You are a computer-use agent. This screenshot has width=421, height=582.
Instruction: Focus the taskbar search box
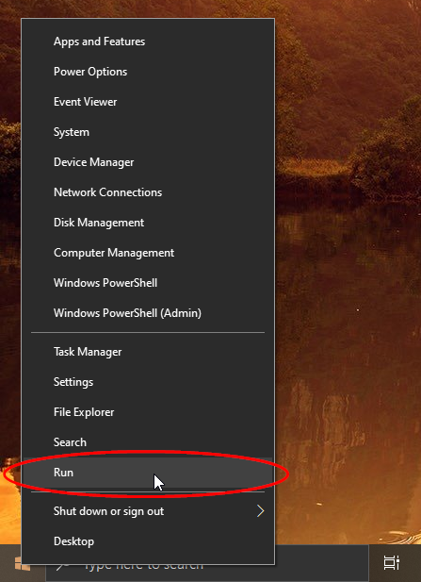[x=207, y=564]
